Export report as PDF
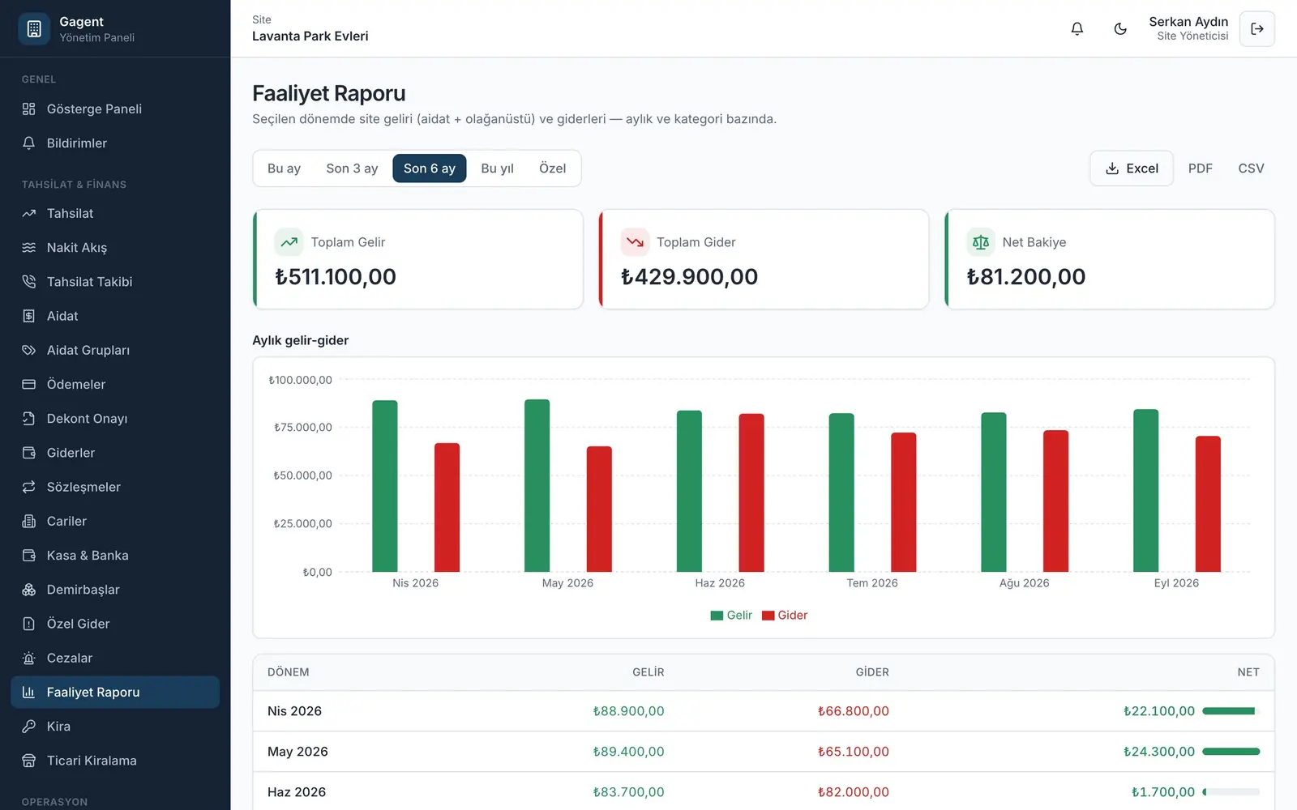Image resolution: width=1297 pixels, height=810 pixels. tap(1201, 168)
